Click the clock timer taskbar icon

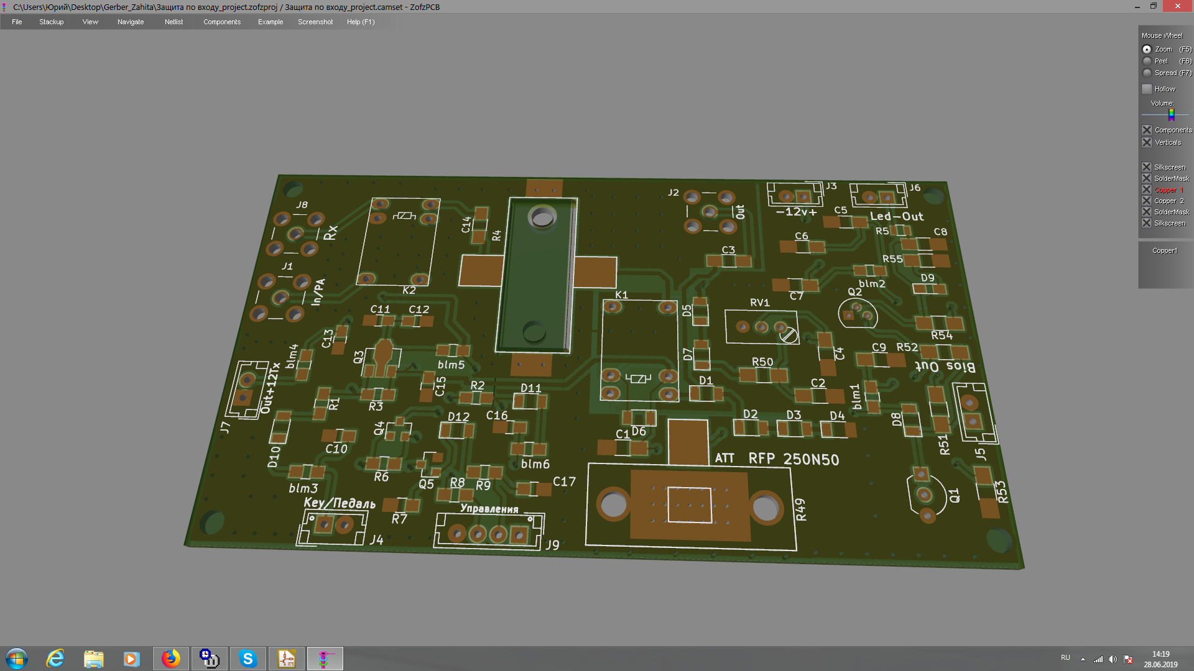point(209,659)
